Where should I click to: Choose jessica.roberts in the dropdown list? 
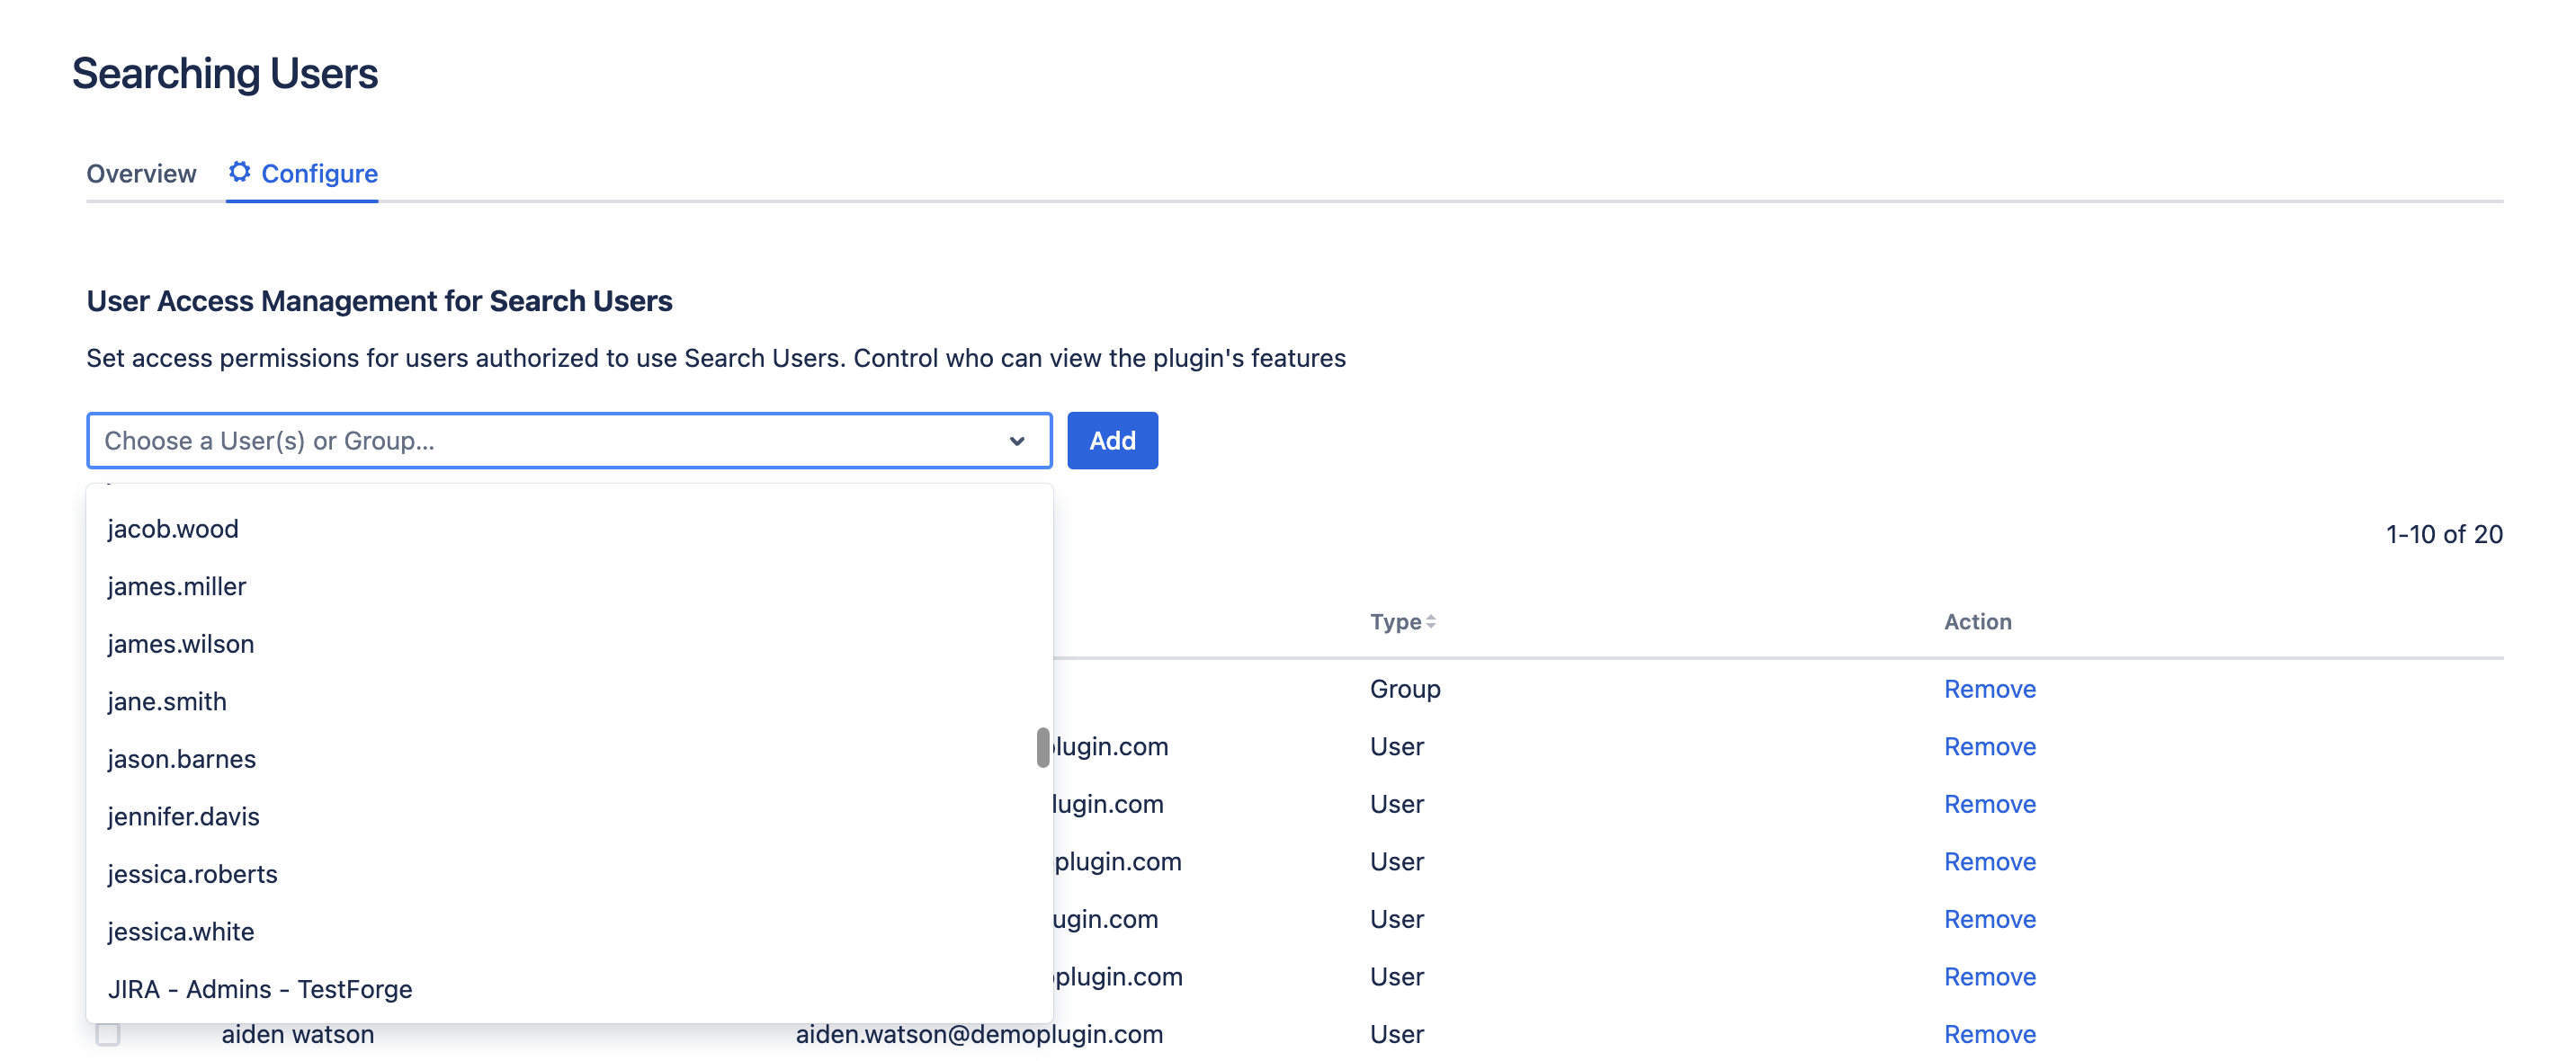192,874
